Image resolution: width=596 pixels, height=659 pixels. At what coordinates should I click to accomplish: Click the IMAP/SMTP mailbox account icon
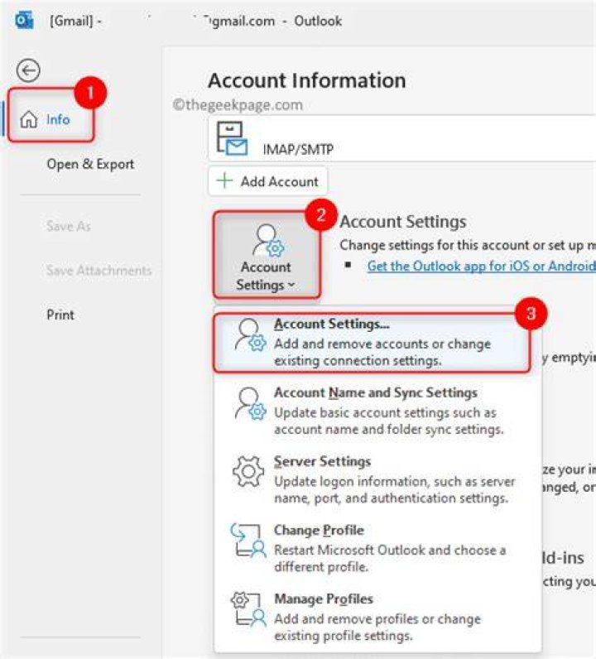pos(232,138)
